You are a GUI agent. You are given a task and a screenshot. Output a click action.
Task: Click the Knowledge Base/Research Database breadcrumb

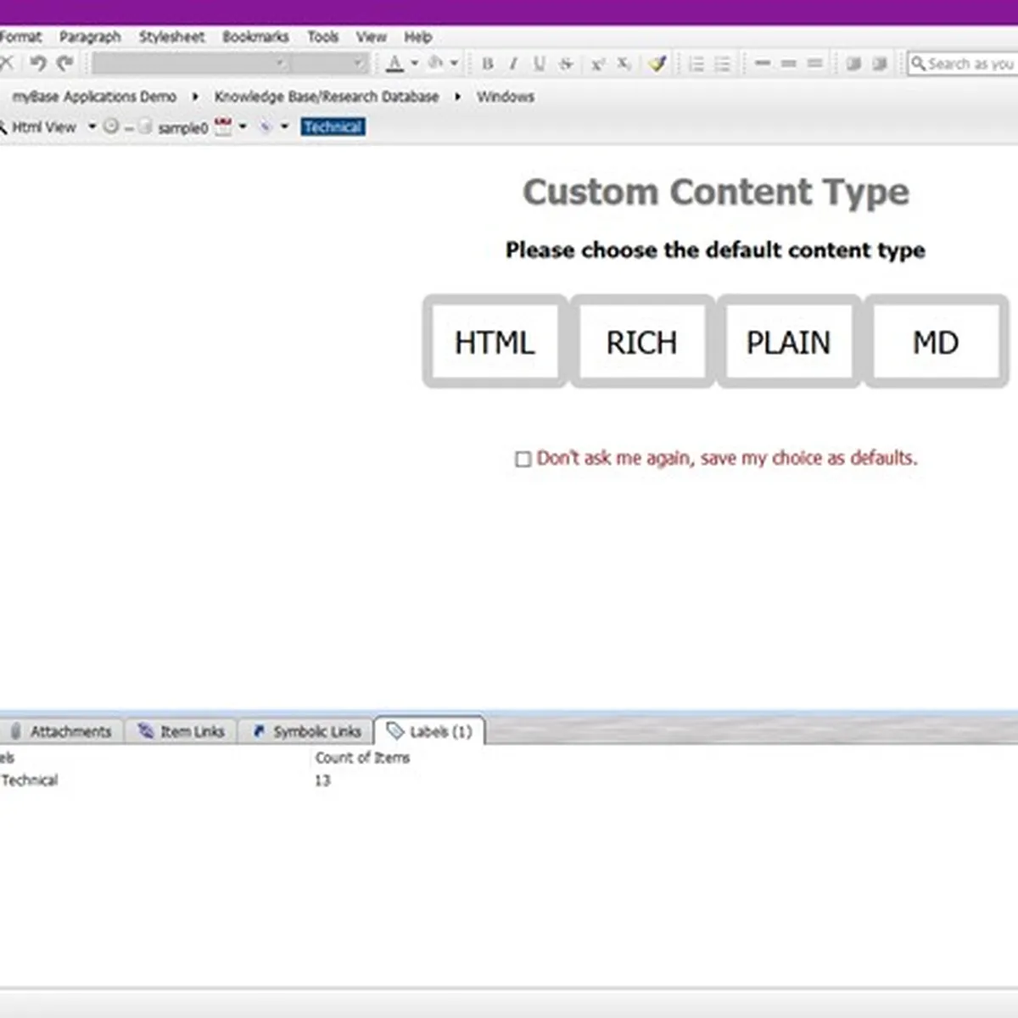tap(327, 97)
